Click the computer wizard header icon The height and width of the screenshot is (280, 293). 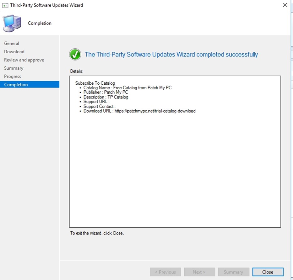pos(12,23)
